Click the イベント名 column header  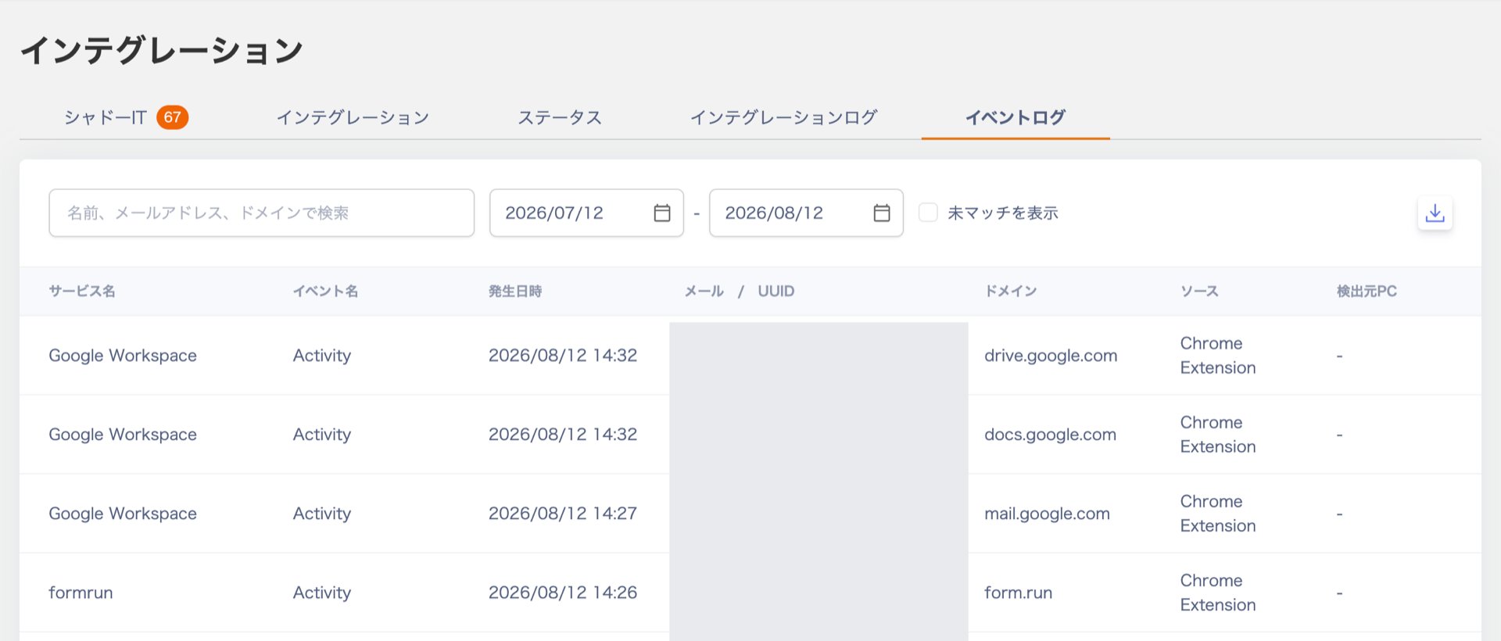click(x=325, y=291)
